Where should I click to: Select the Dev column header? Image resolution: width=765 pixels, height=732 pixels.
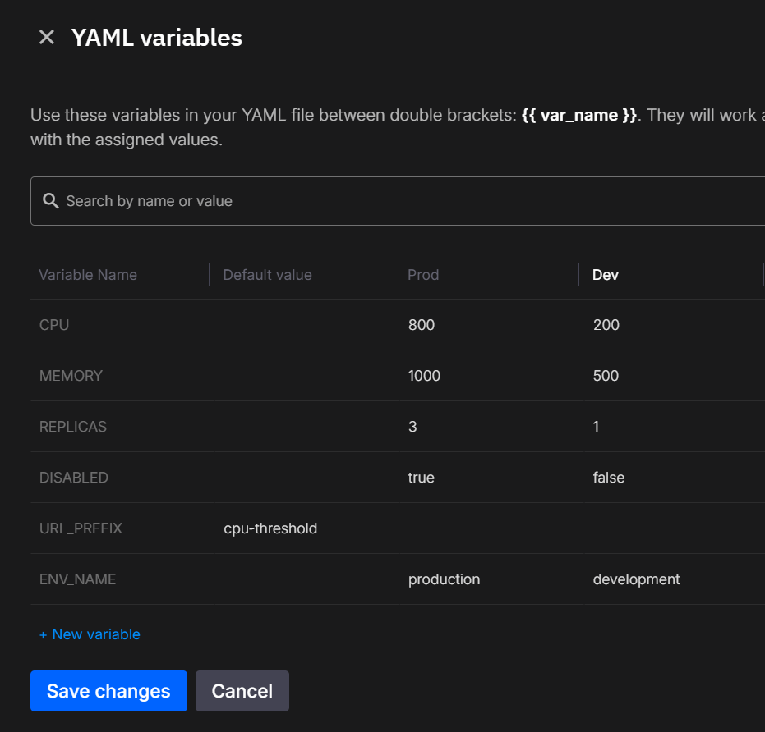click(x=606, y=275)
